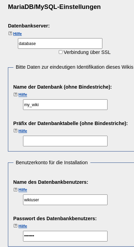Click the empty table prefix input field
The height and width of the screenshot is (247, 134).
pos(65,141)
